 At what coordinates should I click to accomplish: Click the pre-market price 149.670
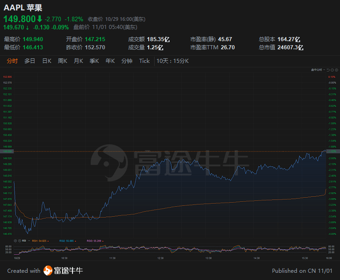pyautogui.click(x=14, y=27)
